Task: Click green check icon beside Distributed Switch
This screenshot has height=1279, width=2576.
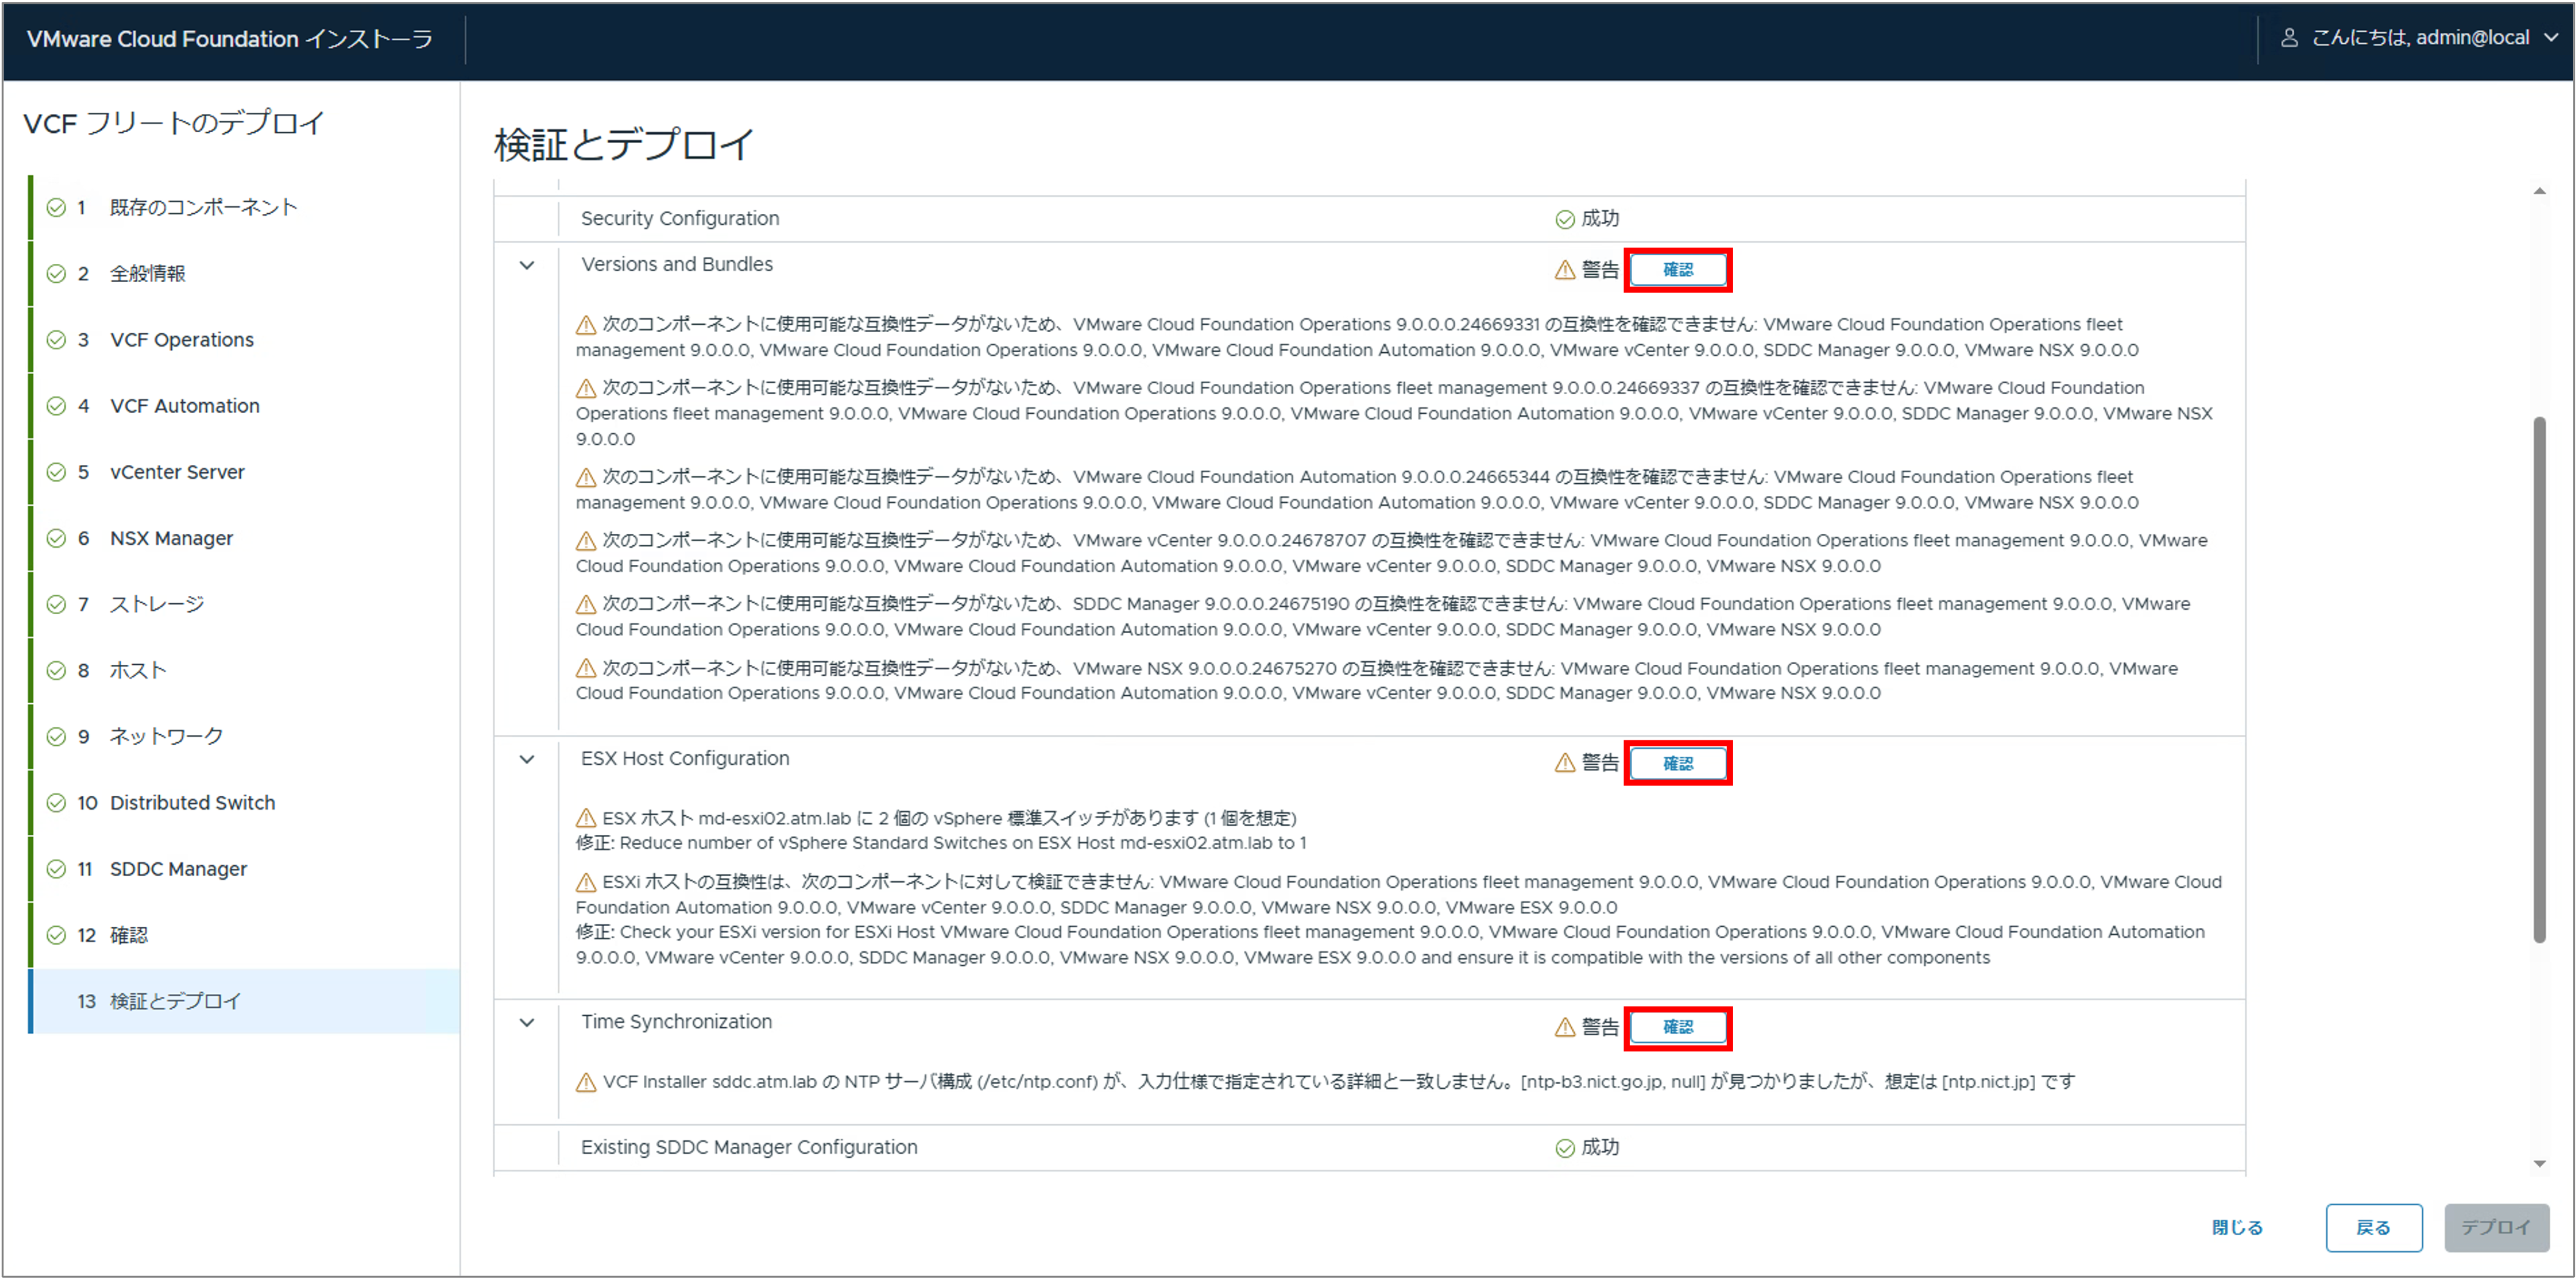Action: pyautogui.click(x=56, y=802)
